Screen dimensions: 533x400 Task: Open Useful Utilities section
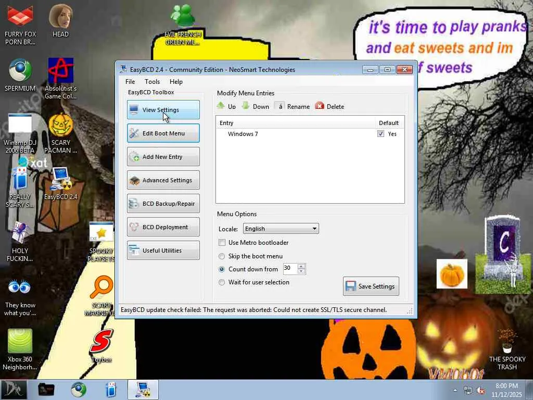coord(163,251)
